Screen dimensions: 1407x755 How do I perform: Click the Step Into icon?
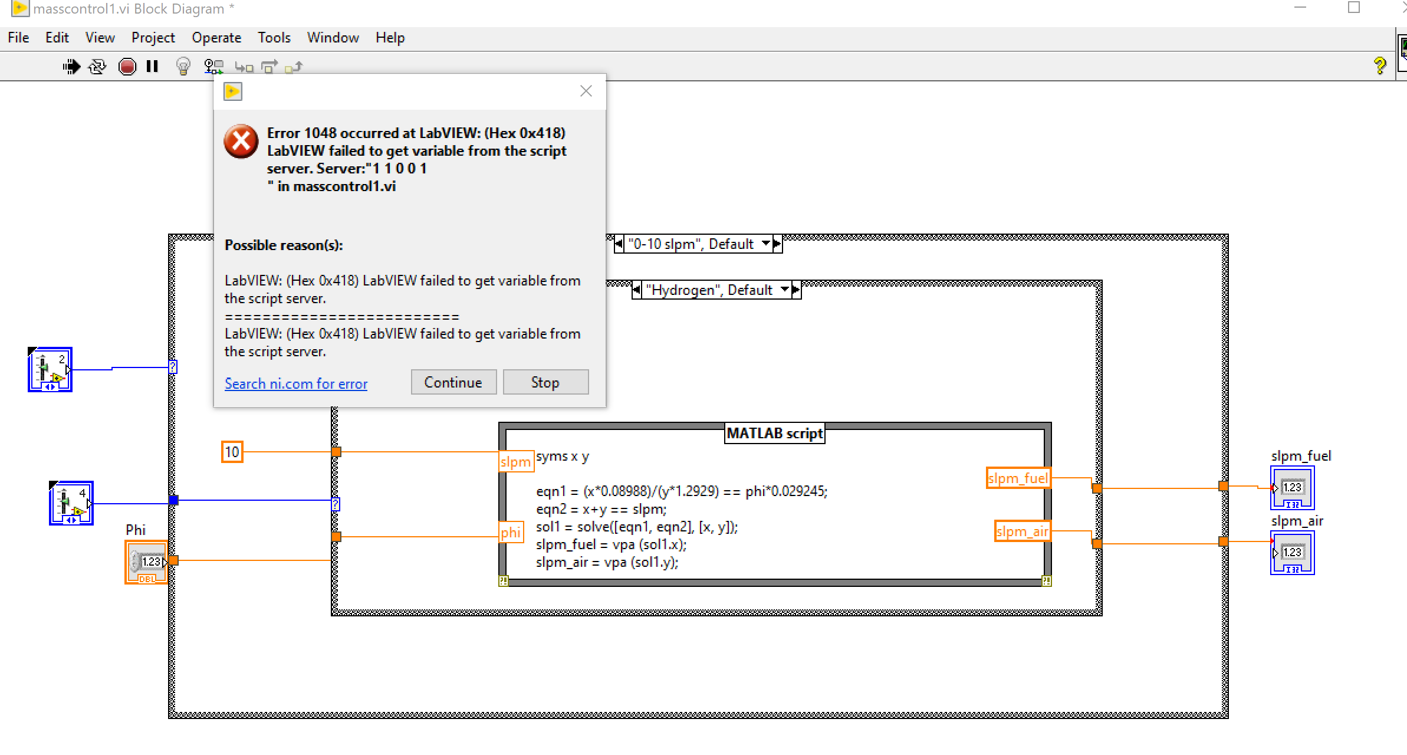click(x=244, y=67)
